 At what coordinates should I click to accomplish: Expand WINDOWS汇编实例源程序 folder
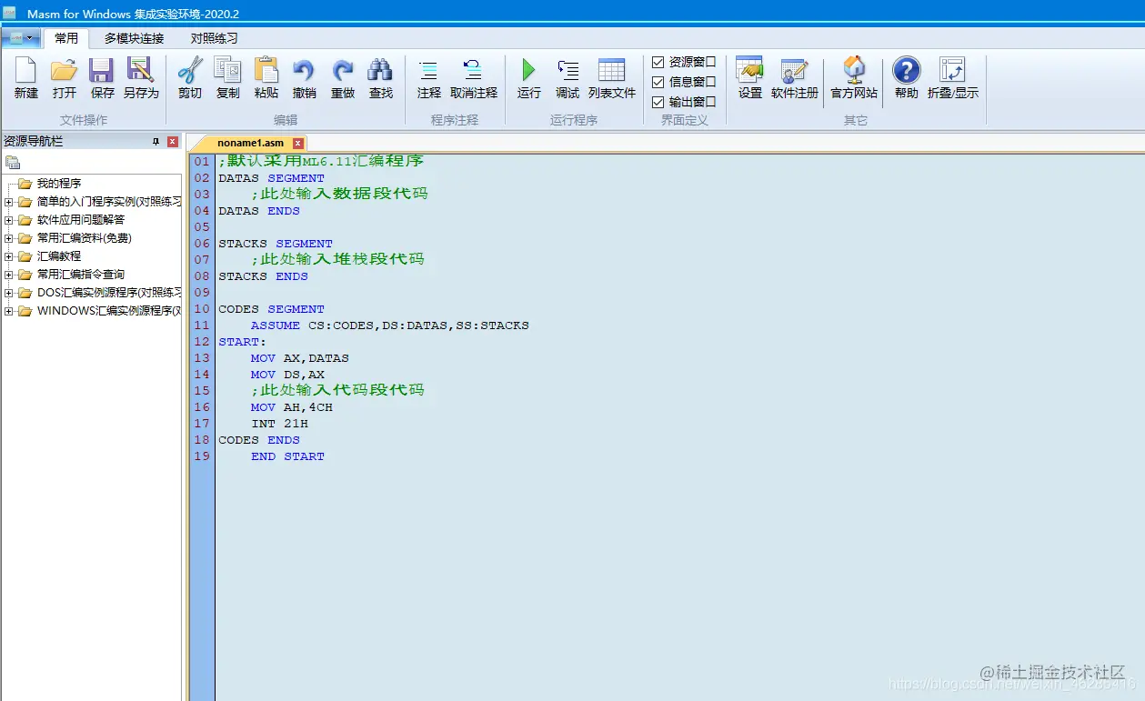9,311
